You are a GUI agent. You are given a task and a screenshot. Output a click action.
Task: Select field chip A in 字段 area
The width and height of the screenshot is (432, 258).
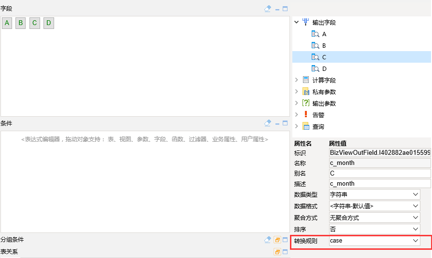(7, 23)
